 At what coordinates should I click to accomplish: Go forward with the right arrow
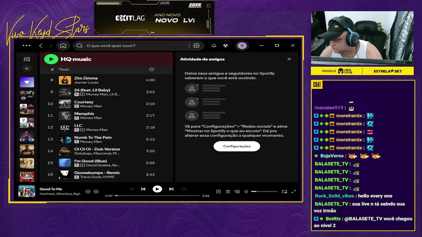pos(50,45)
